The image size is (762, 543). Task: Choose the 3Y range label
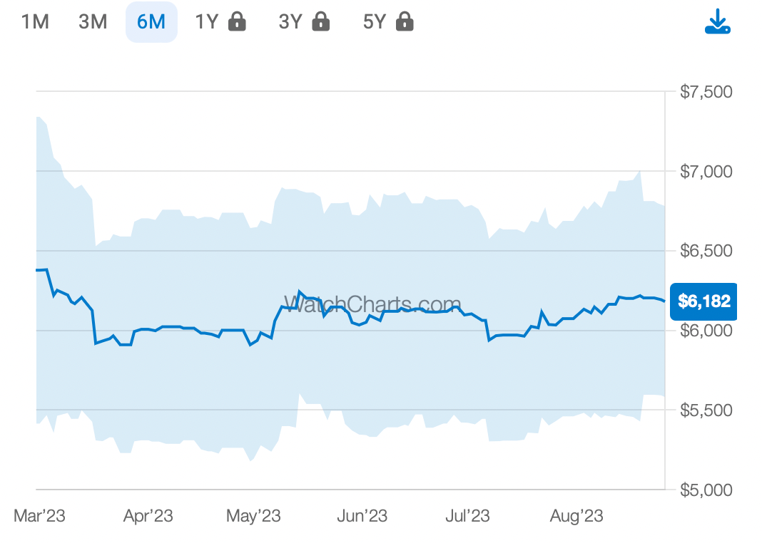point(291,22)
